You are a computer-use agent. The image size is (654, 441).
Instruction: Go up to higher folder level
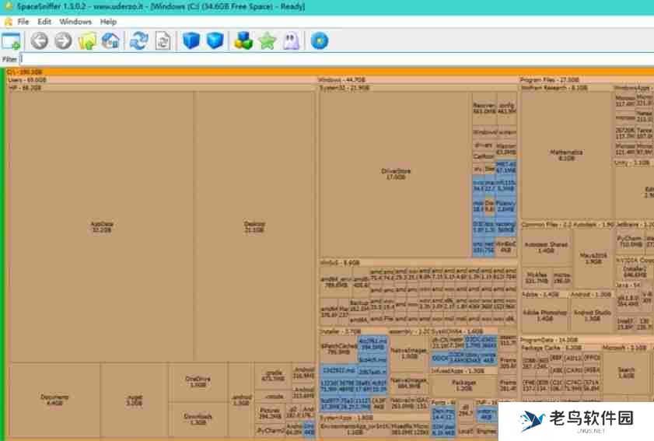(87, 41)
